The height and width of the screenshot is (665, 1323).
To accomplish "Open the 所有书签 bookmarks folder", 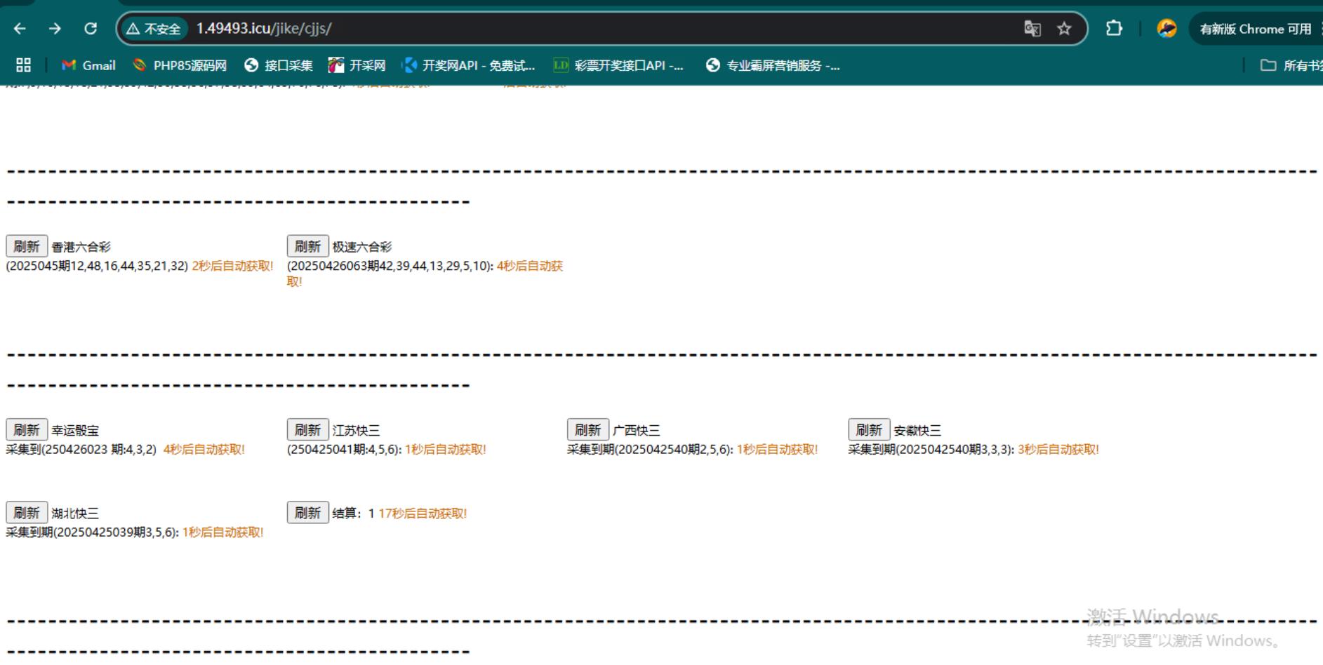I will pyautogui.click(x=1291, y=65).
